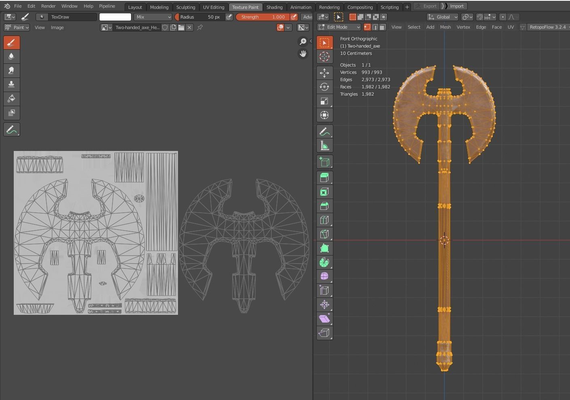
Task: Toggle proportional editing
Action: [502, 17]
